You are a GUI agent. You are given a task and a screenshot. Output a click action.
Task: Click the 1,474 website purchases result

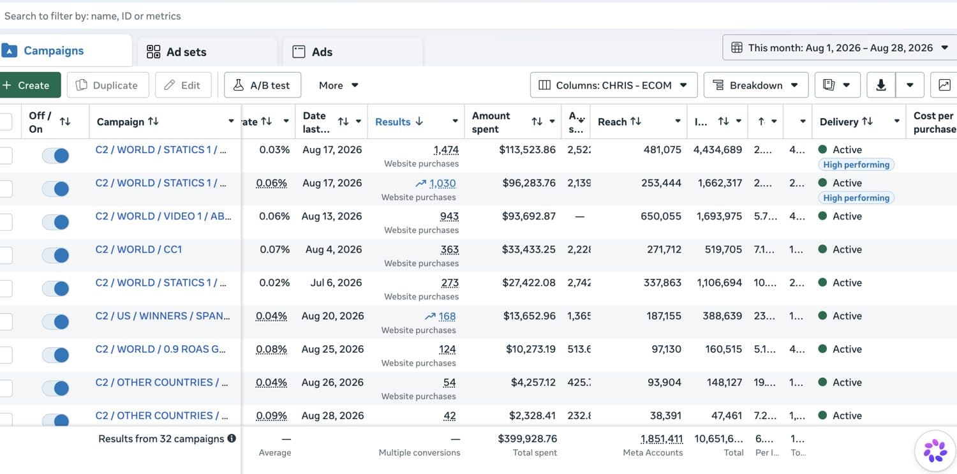coord(446,150)
